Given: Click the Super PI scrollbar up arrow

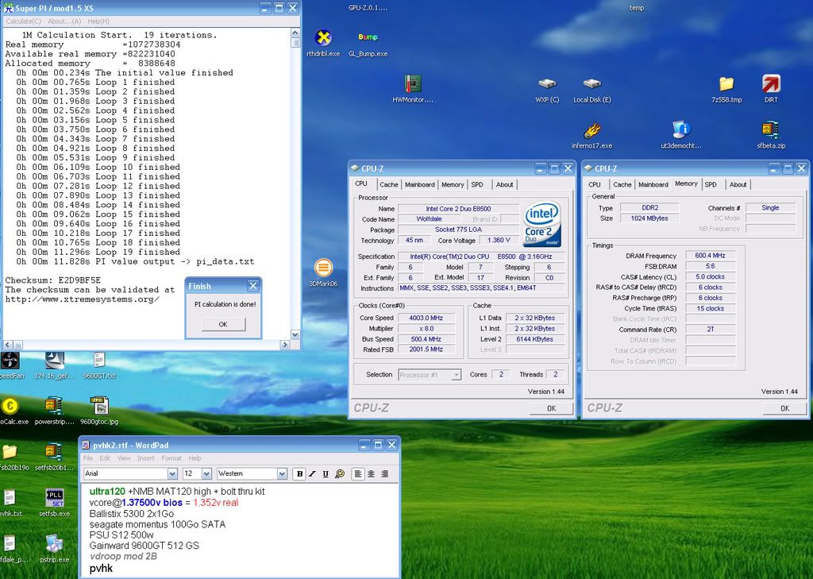Looking at the screenshot, I should tap(295, 33).
